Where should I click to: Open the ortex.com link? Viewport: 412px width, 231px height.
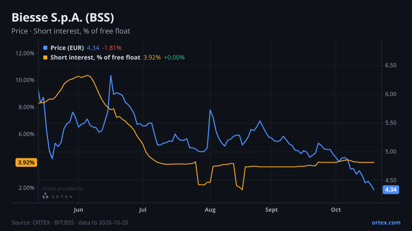[x=386, y=222]
